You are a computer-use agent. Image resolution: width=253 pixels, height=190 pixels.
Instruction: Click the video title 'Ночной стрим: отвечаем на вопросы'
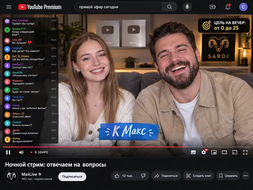tap(55, 165)
